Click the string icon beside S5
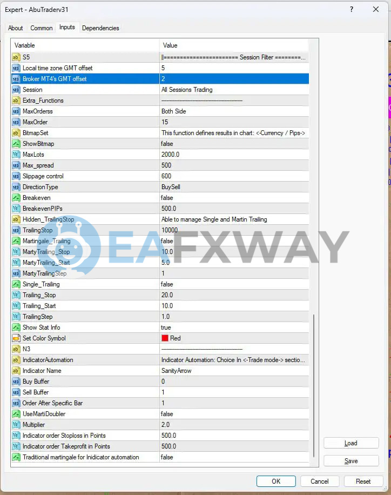Screen dimensions: 391x495 [16, 57]
